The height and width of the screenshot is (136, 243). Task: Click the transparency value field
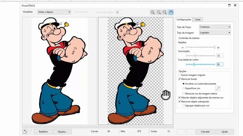pyautogui.click(x=118, y=12)
